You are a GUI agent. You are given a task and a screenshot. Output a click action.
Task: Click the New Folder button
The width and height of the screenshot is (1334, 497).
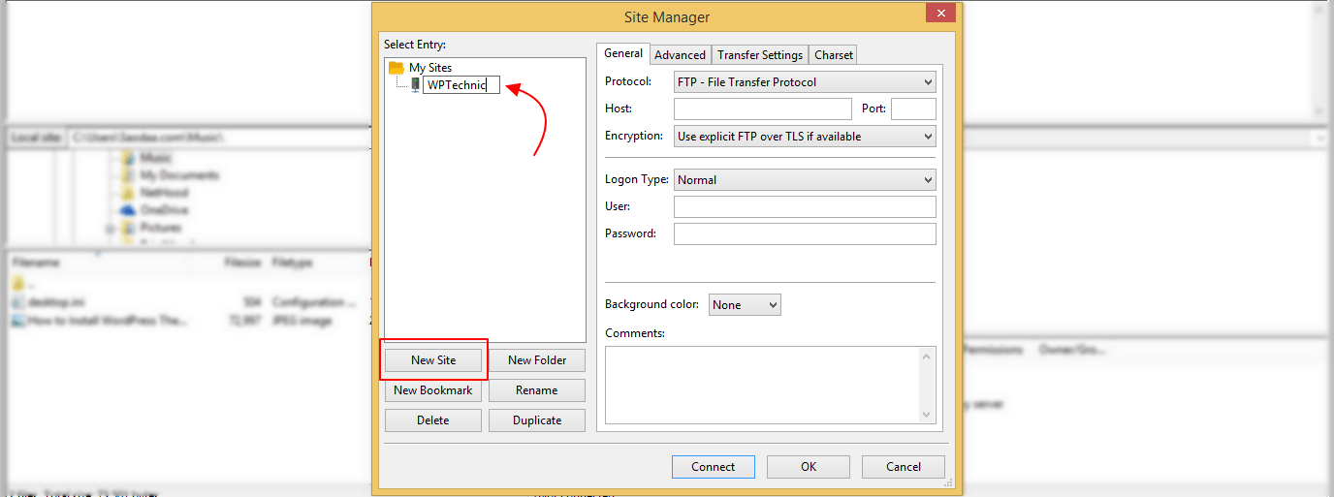(537, 360)
